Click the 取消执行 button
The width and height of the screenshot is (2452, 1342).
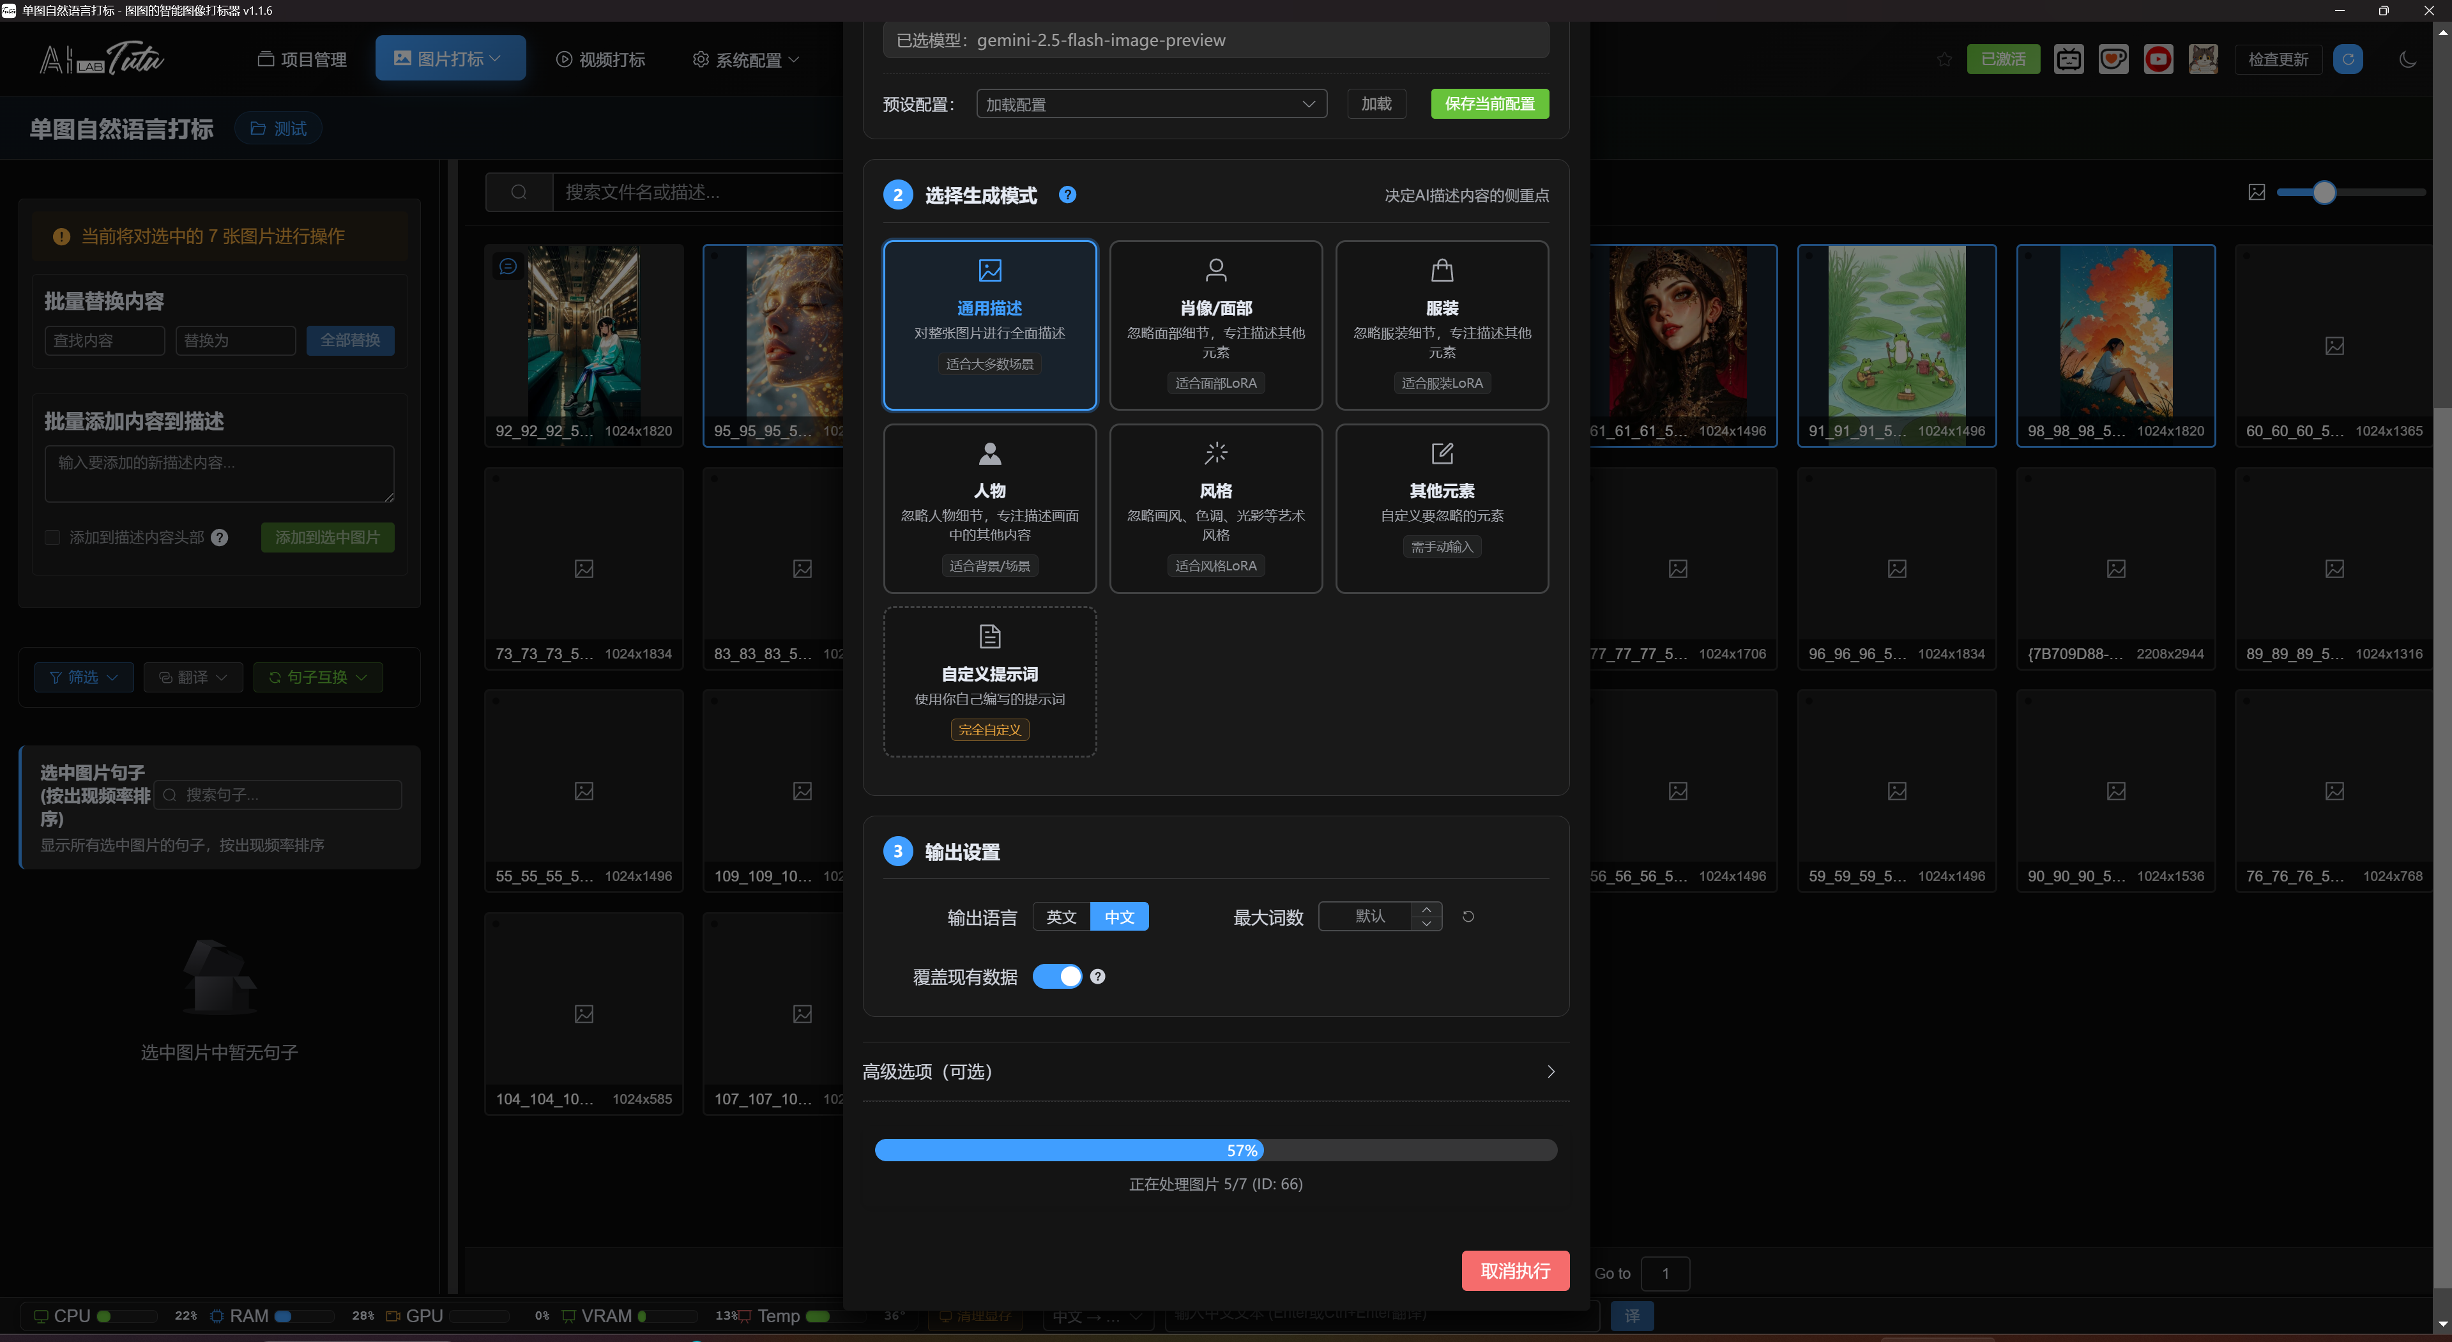[1514, 1270]
